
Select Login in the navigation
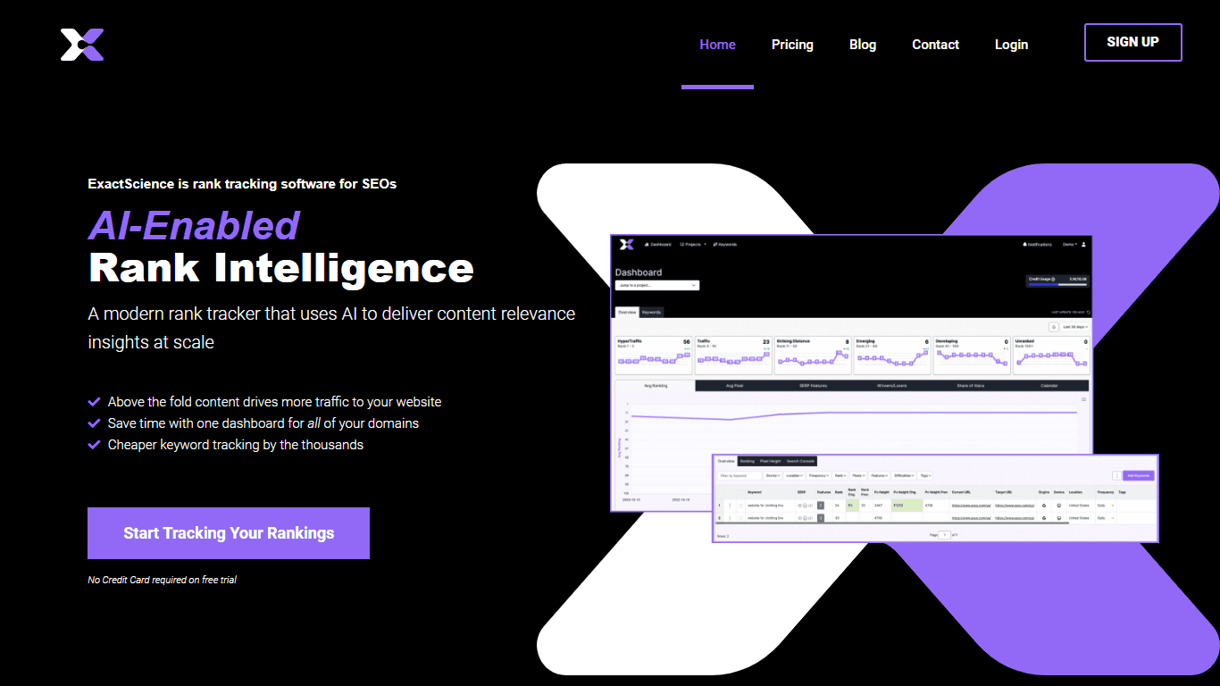[x=1011, y=45]
